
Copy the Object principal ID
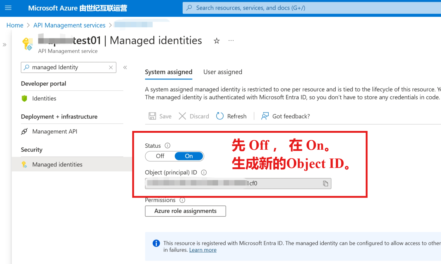[326, 184]
